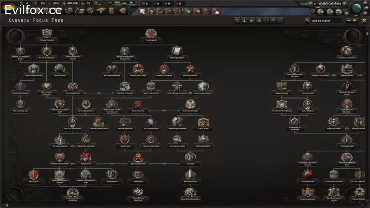Choose the Plunder the Breadbasket focus
Screen dimensions: 370x208
pos(282,104)
